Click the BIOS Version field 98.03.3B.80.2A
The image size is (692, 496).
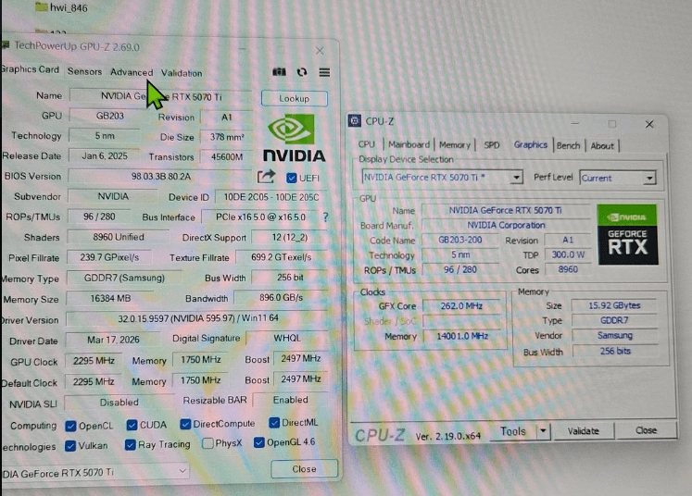(x=160, y=177)
